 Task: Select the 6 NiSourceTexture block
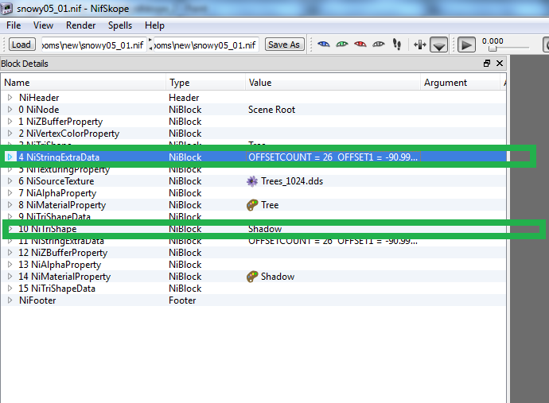click(254, 181)
